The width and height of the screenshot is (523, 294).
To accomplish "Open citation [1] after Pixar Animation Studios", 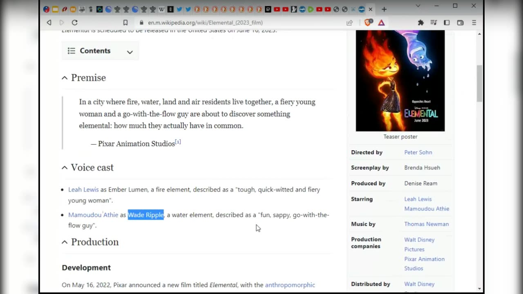I will click(178, 142).
